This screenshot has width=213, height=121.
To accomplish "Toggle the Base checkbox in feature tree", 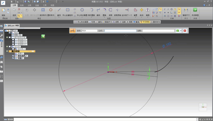I will point(10,33).
